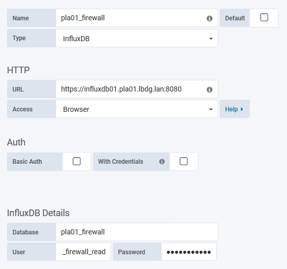Click the Database label

[25, 232]
